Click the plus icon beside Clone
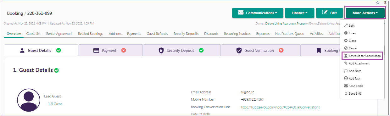Viewport: 390px width, 116px height. pos(346,41)
